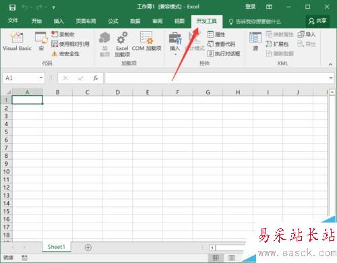Open COM Add-ins (COM 加载项)
Screen dimensions: 337x263
pos(146,41)
